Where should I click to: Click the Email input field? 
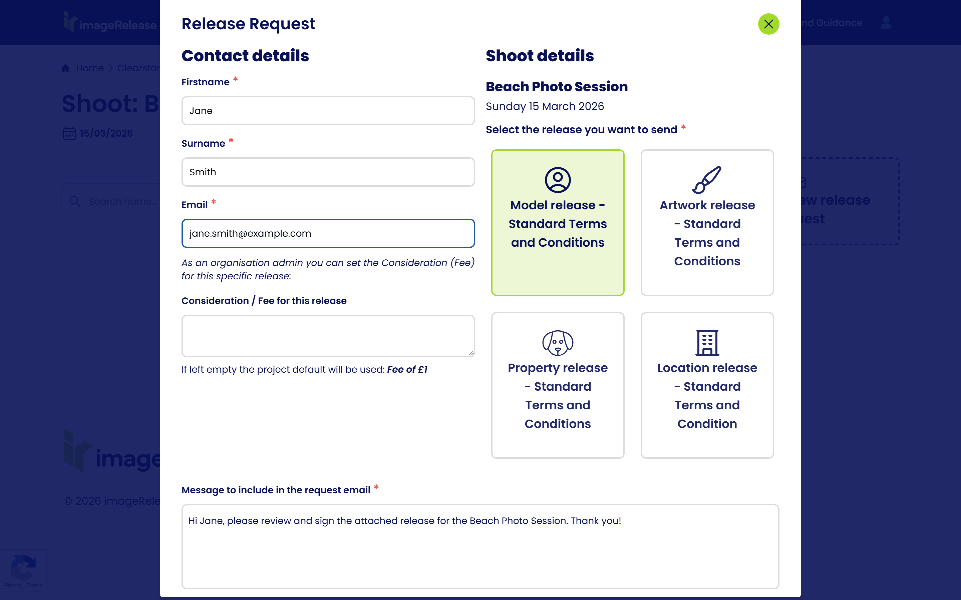coord(328,233)
